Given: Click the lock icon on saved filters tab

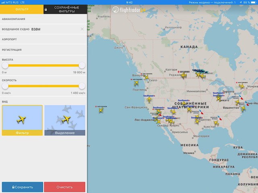Looking at the screenshot, I should (46, 10).
